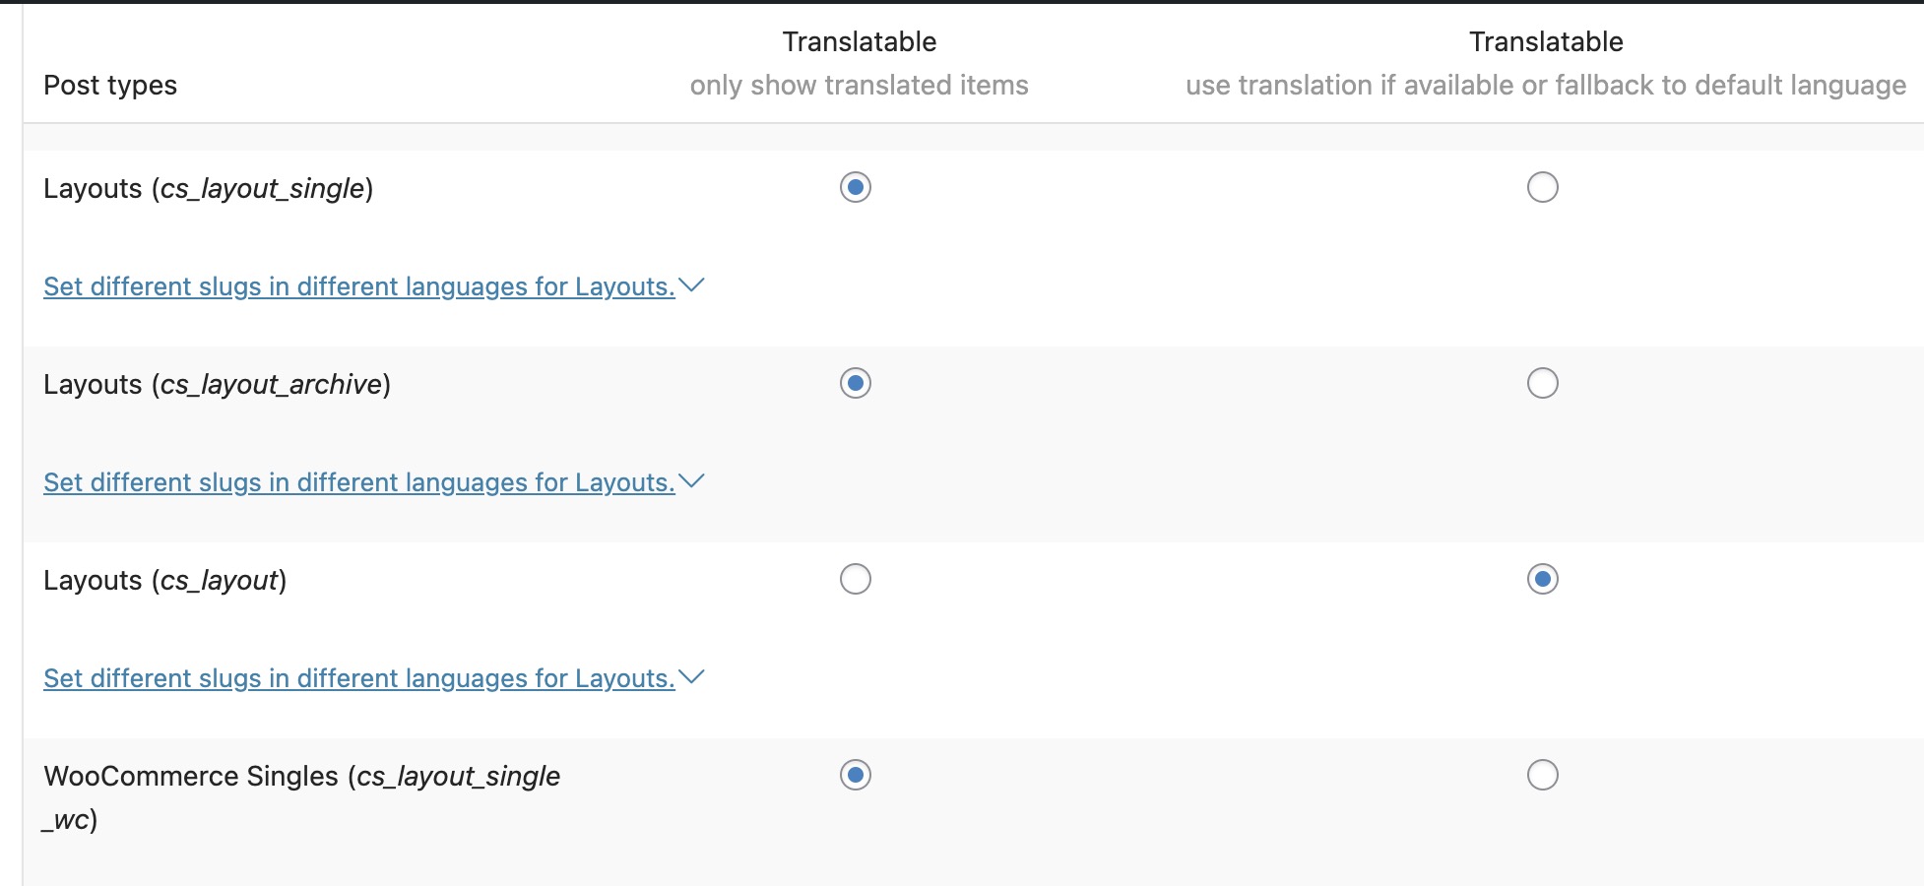Image resolution: width=1924 pixels, height=886 pixels.
Task: Select translated-only radio for WooCommerce Singles
Action: tap(855, 775)
